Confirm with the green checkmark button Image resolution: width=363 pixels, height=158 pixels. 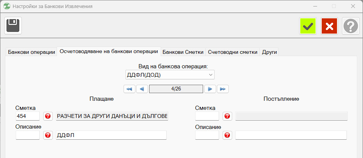[x=308, y=26]
